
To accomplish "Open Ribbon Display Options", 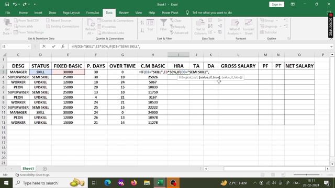I will point(293,4).
